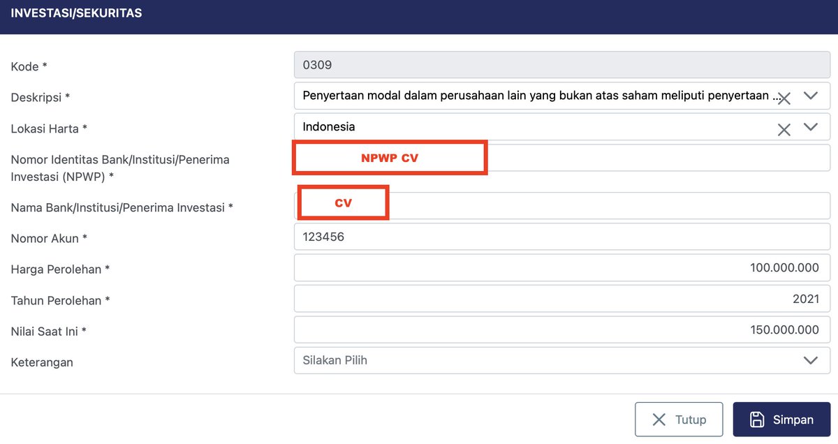
Task: Select the Nama Bank/Institusi input field
Action: 562,206
